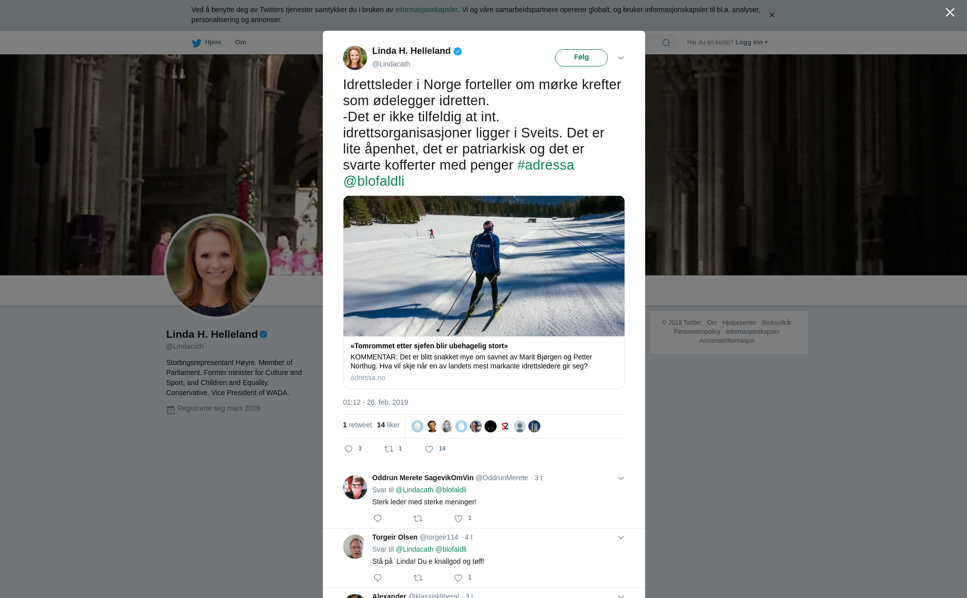
Task: Retweet Torgeir Olsen's reply
Action: 418,578
